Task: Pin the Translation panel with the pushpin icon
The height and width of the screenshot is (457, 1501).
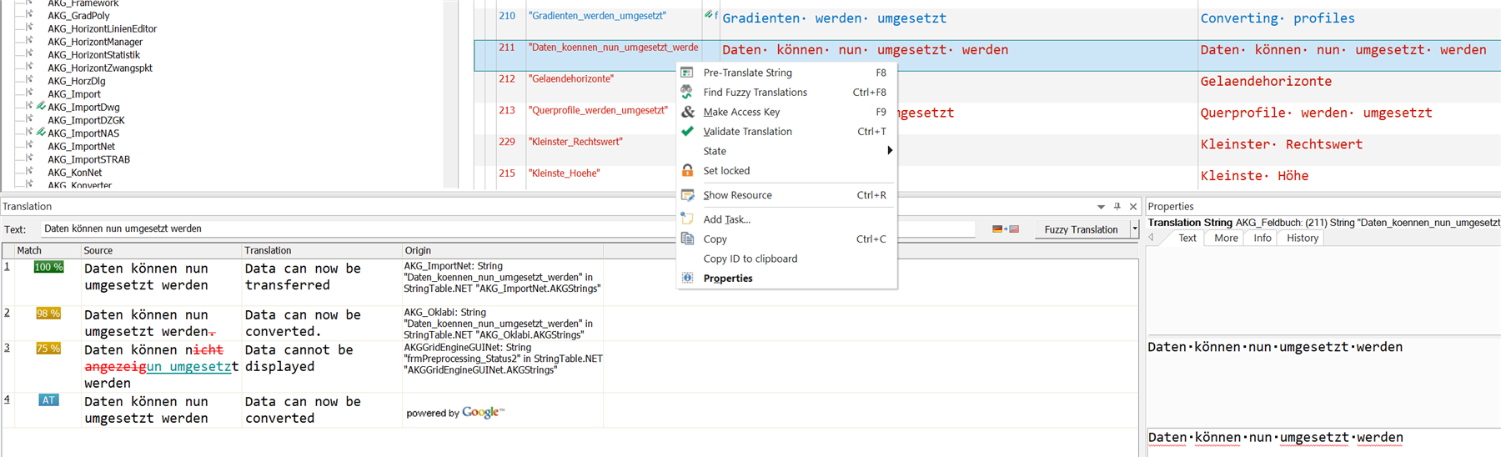Action: (x=1117, y=206)
